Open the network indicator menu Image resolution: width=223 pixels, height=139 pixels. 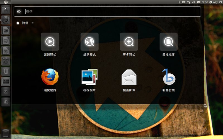point(189,2)
